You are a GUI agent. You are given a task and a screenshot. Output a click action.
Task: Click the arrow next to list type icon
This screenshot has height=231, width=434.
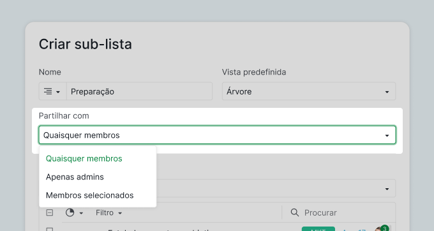pyautogui.click(x=58, y=92)
